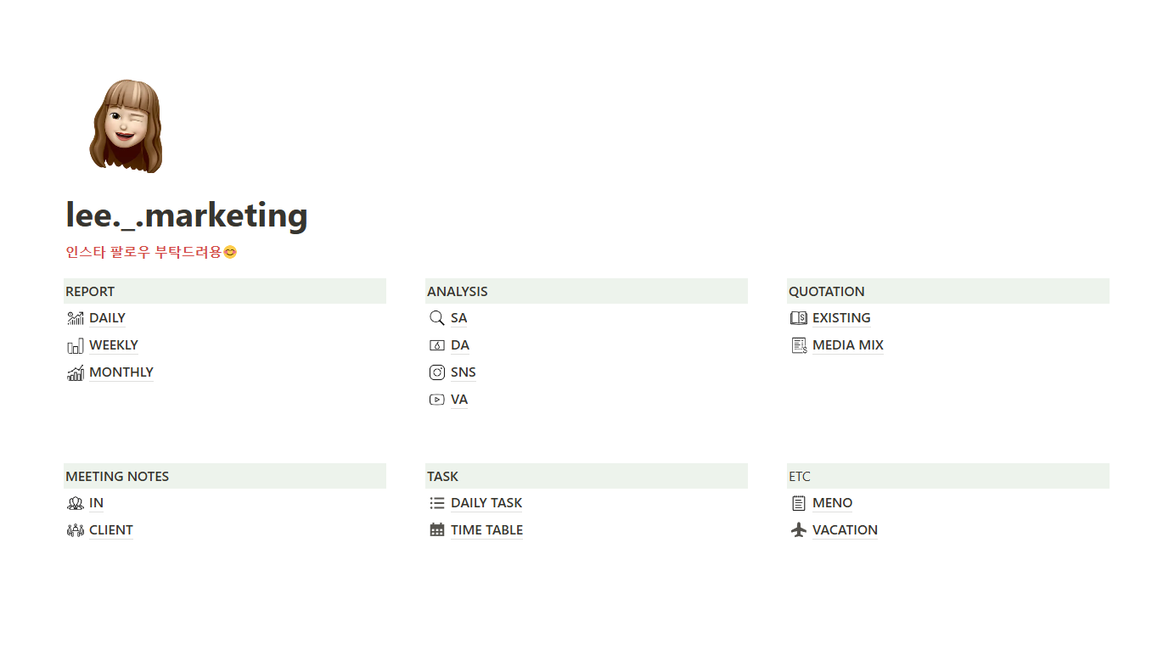Viewport: 1152px width, 649px height.
Task: Click the Instagram icon beside SNS
Action: pos(437,372)
